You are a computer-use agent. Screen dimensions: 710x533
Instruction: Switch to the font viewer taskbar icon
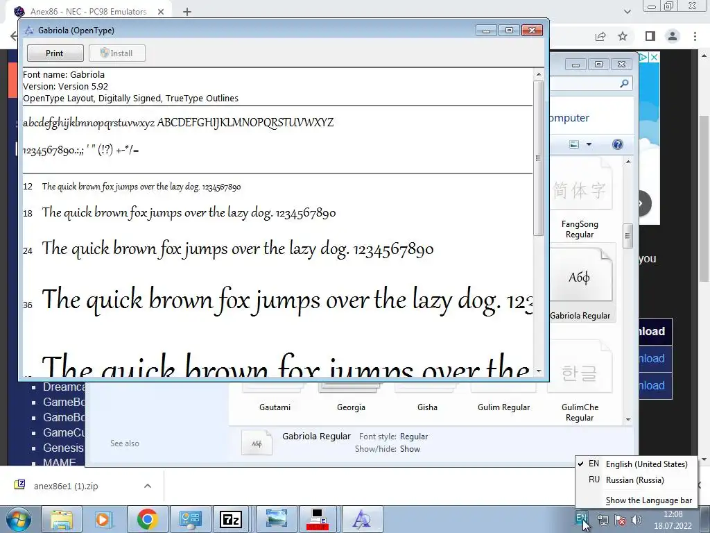click(362, 519)
